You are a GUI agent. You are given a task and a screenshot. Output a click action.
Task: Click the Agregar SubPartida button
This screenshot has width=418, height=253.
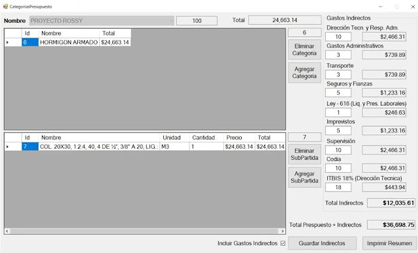click(x=304, y=177)
